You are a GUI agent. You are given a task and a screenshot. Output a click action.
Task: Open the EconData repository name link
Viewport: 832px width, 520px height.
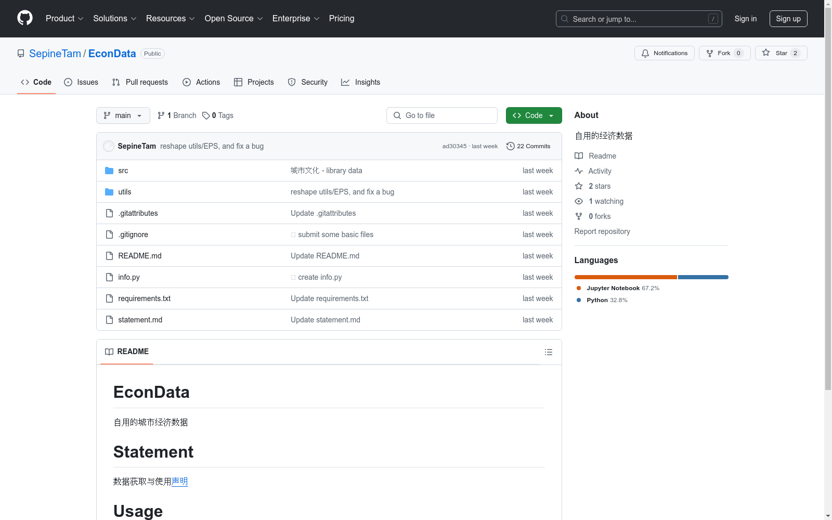112,54
